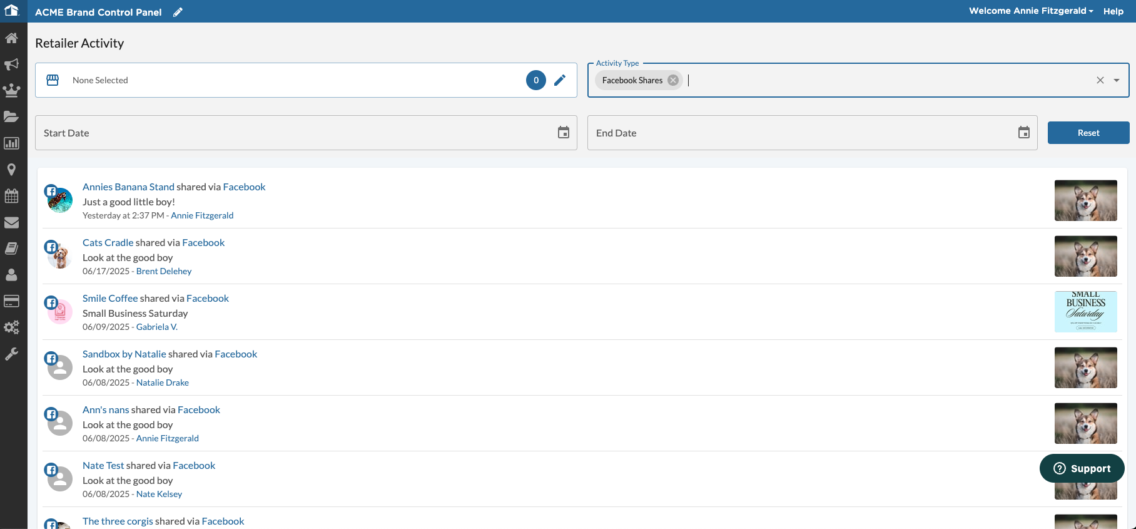Remove the Facebook Shares filter chip

[673, 80]
